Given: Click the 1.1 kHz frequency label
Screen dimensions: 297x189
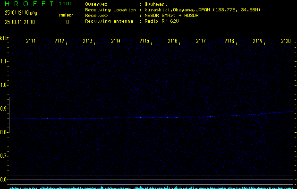Looking at the screenshot, I should tap(4, 61).
